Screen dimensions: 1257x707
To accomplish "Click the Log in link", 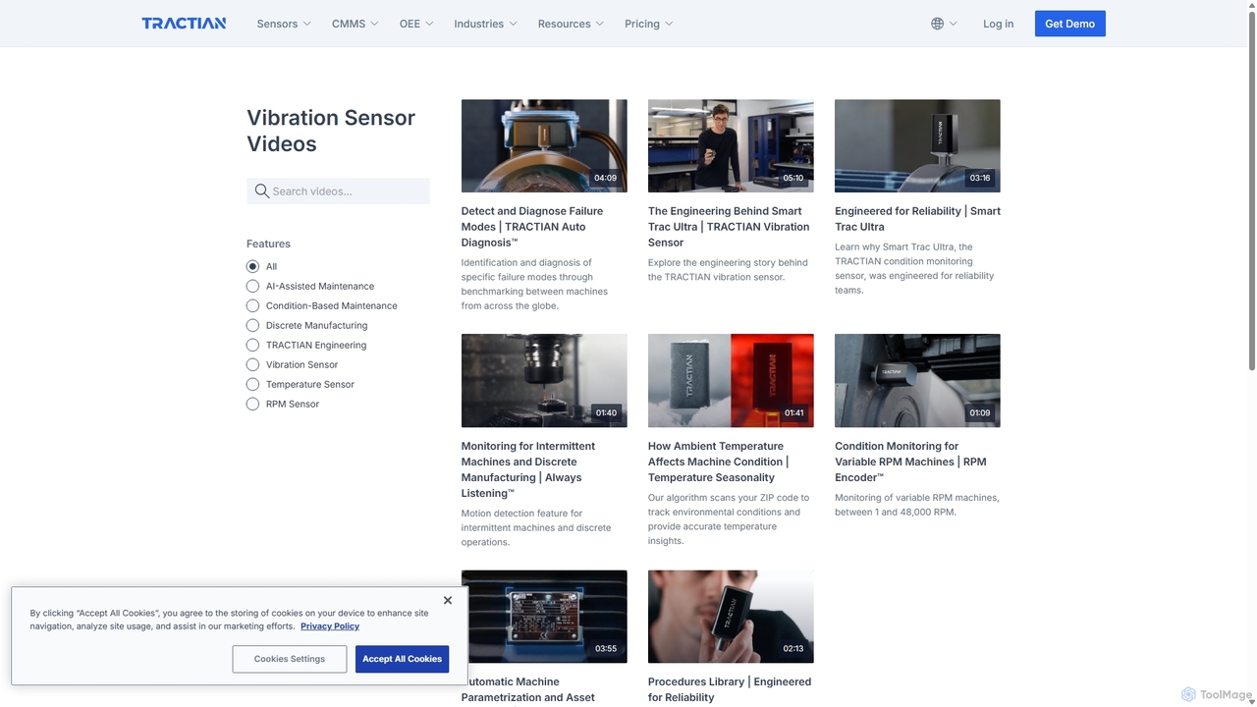I will coord(998,24).
